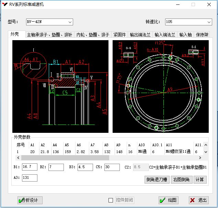Screen dimensions: 218x208
Task: Click the table scroll down arrow
Action: (206, 152)
